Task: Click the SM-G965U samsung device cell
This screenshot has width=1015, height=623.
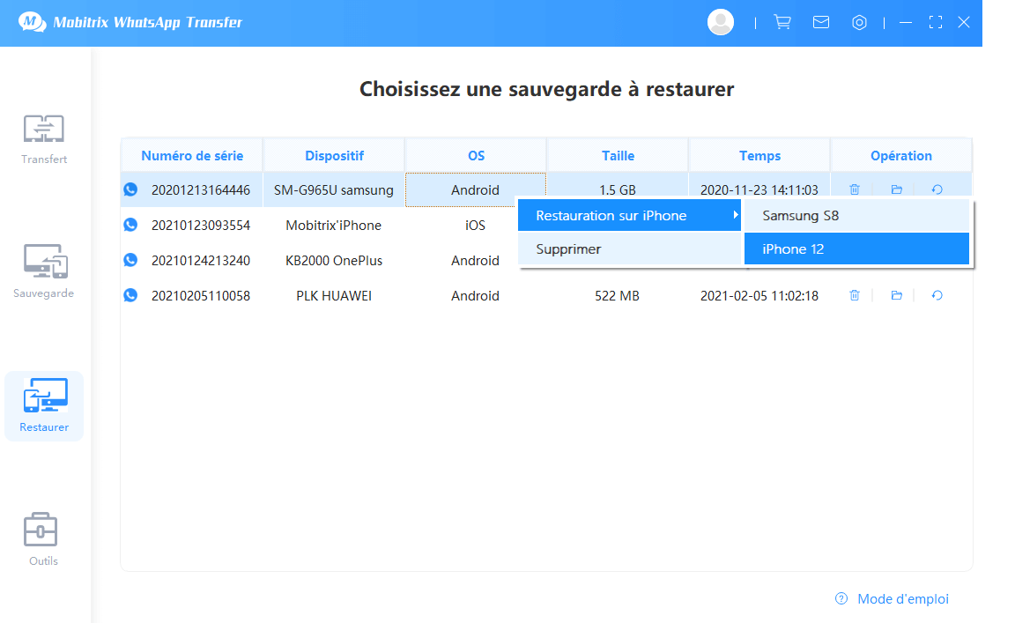Action: point(333,189)
